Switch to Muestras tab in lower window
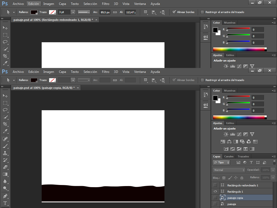This screenshot has height=208, width=277. (x=230, y=90)
